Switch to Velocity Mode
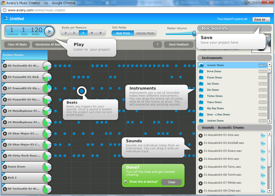The image size is (275, 196). point(145,33)
